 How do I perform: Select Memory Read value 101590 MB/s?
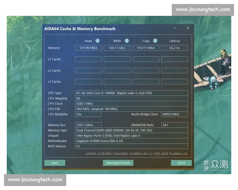[x=88, y=48]
